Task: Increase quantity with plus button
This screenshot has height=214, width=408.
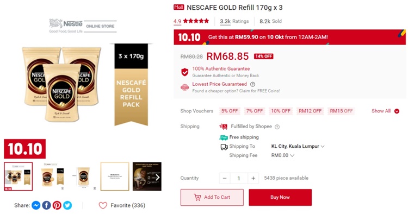Action: [x=253, y=178]
